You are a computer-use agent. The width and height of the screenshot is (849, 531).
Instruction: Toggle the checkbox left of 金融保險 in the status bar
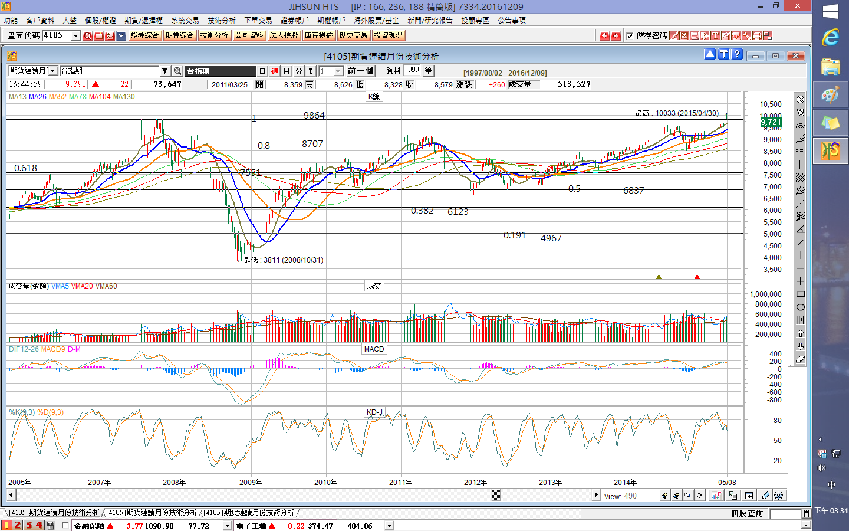[65, 525]
